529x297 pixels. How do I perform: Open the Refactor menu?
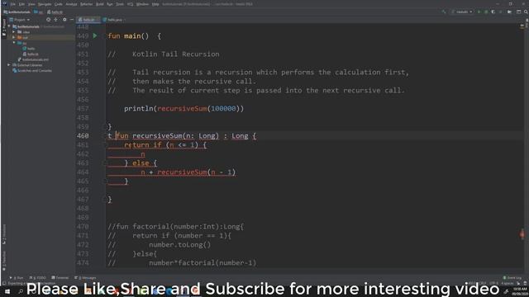(86, 4)
